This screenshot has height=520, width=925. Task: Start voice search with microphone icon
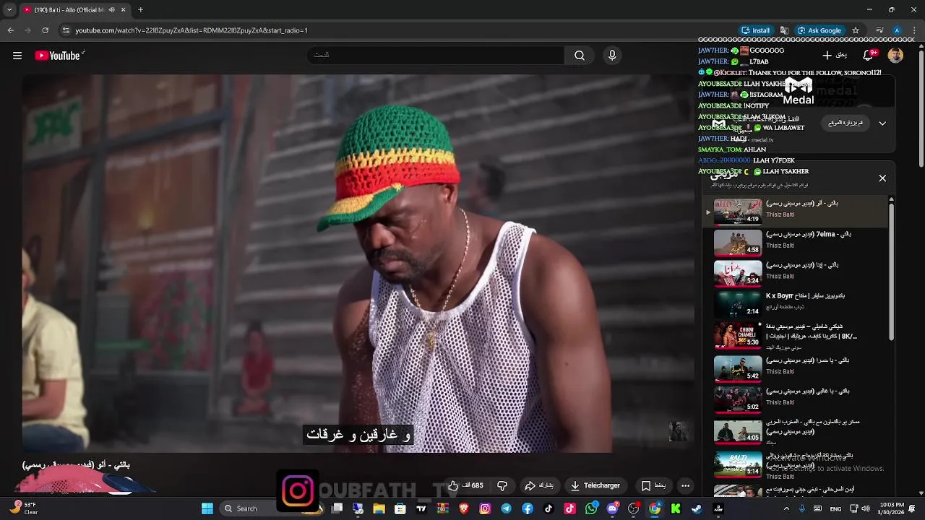(612, 56)
